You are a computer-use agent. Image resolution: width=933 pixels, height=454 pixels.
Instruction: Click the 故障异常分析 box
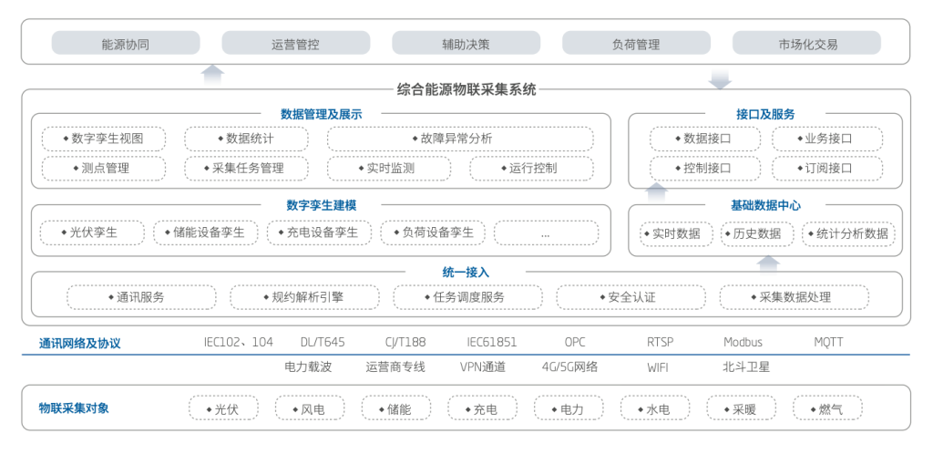[459, 139]
